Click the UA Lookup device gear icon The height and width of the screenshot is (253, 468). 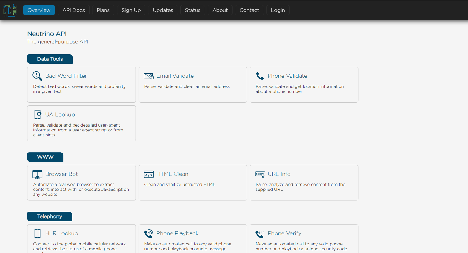click(37, 115)
